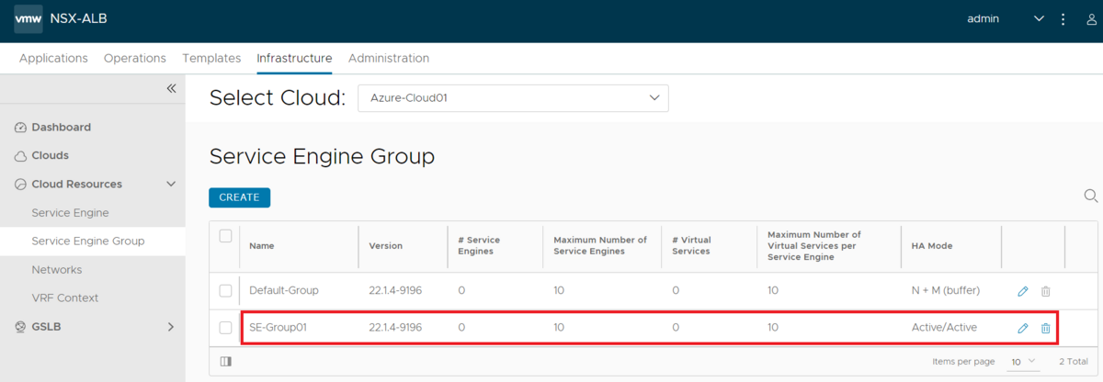The image size is (1103, 382).
Task: Select all rows header checkbox
Action: 225,236
